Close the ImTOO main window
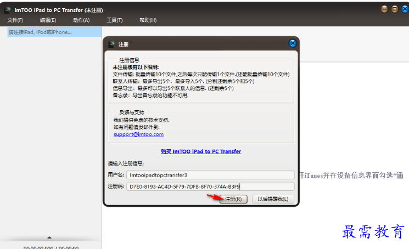This screenshot has height=249, width=409. [x=405, y=9]
